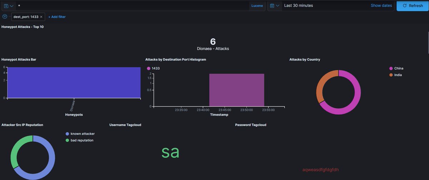This screenshot has width=429, height=180.
Task: Click the Attacks by Country panel title
Action: tap(305, 60)
